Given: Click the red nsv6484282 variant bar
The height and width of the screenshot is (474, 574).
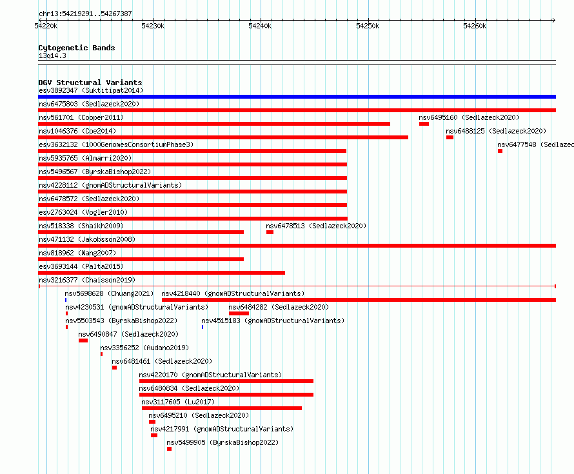Looking at the screenshot, I should click(239, 313).
